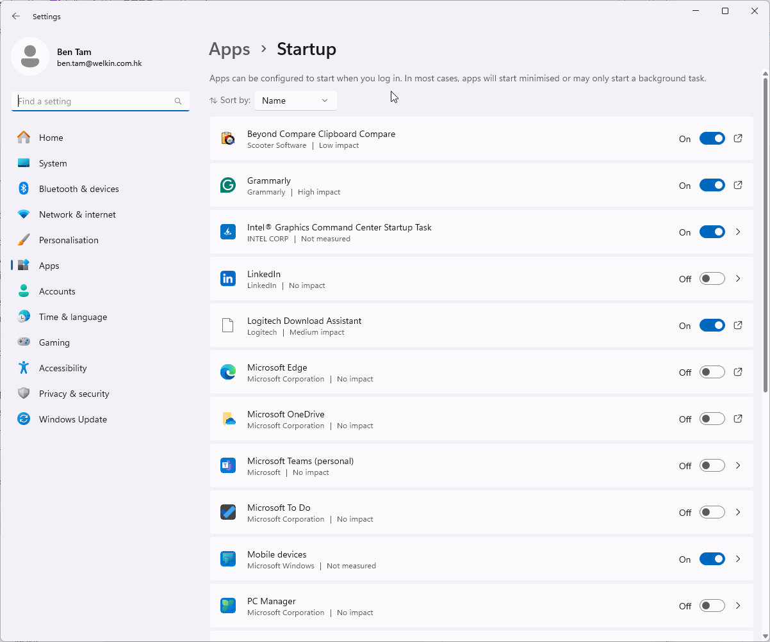Image resolution: width=770 pixels, height=642 pixels.
Task: Click the Logitech Download Assistant file icon
Action: [x=228, y=325]
